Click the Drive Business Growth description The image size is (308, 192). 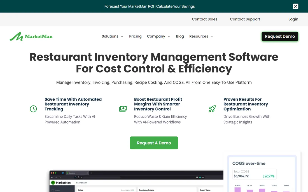click(247, 119)
